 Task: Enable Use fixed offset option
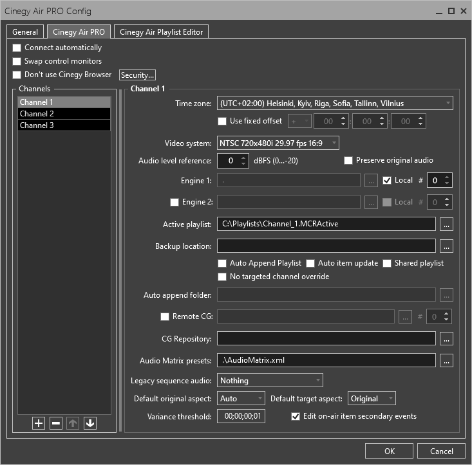click(222, 121)
